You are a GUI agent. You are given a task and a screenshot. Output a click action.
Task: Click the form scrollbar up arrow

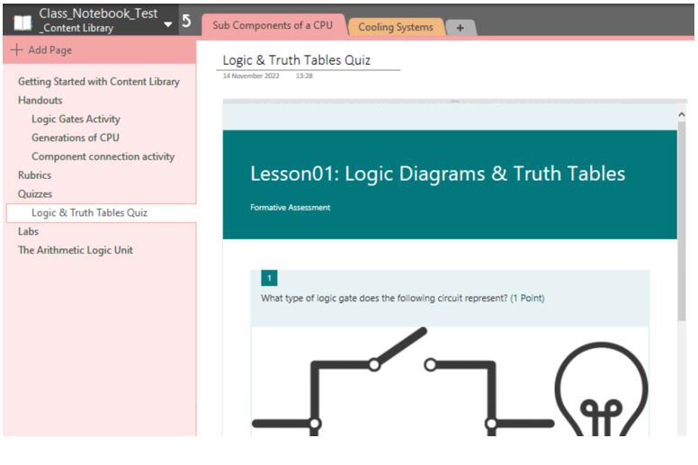click(682, 115)
